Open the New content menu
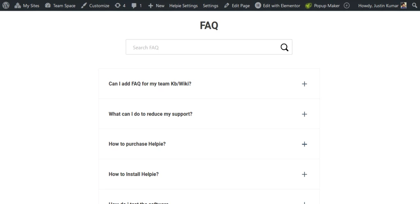420x204 pixels. [156, 5]
